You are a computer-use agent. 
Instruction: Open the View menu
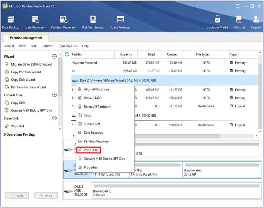(x=22, y=46)
